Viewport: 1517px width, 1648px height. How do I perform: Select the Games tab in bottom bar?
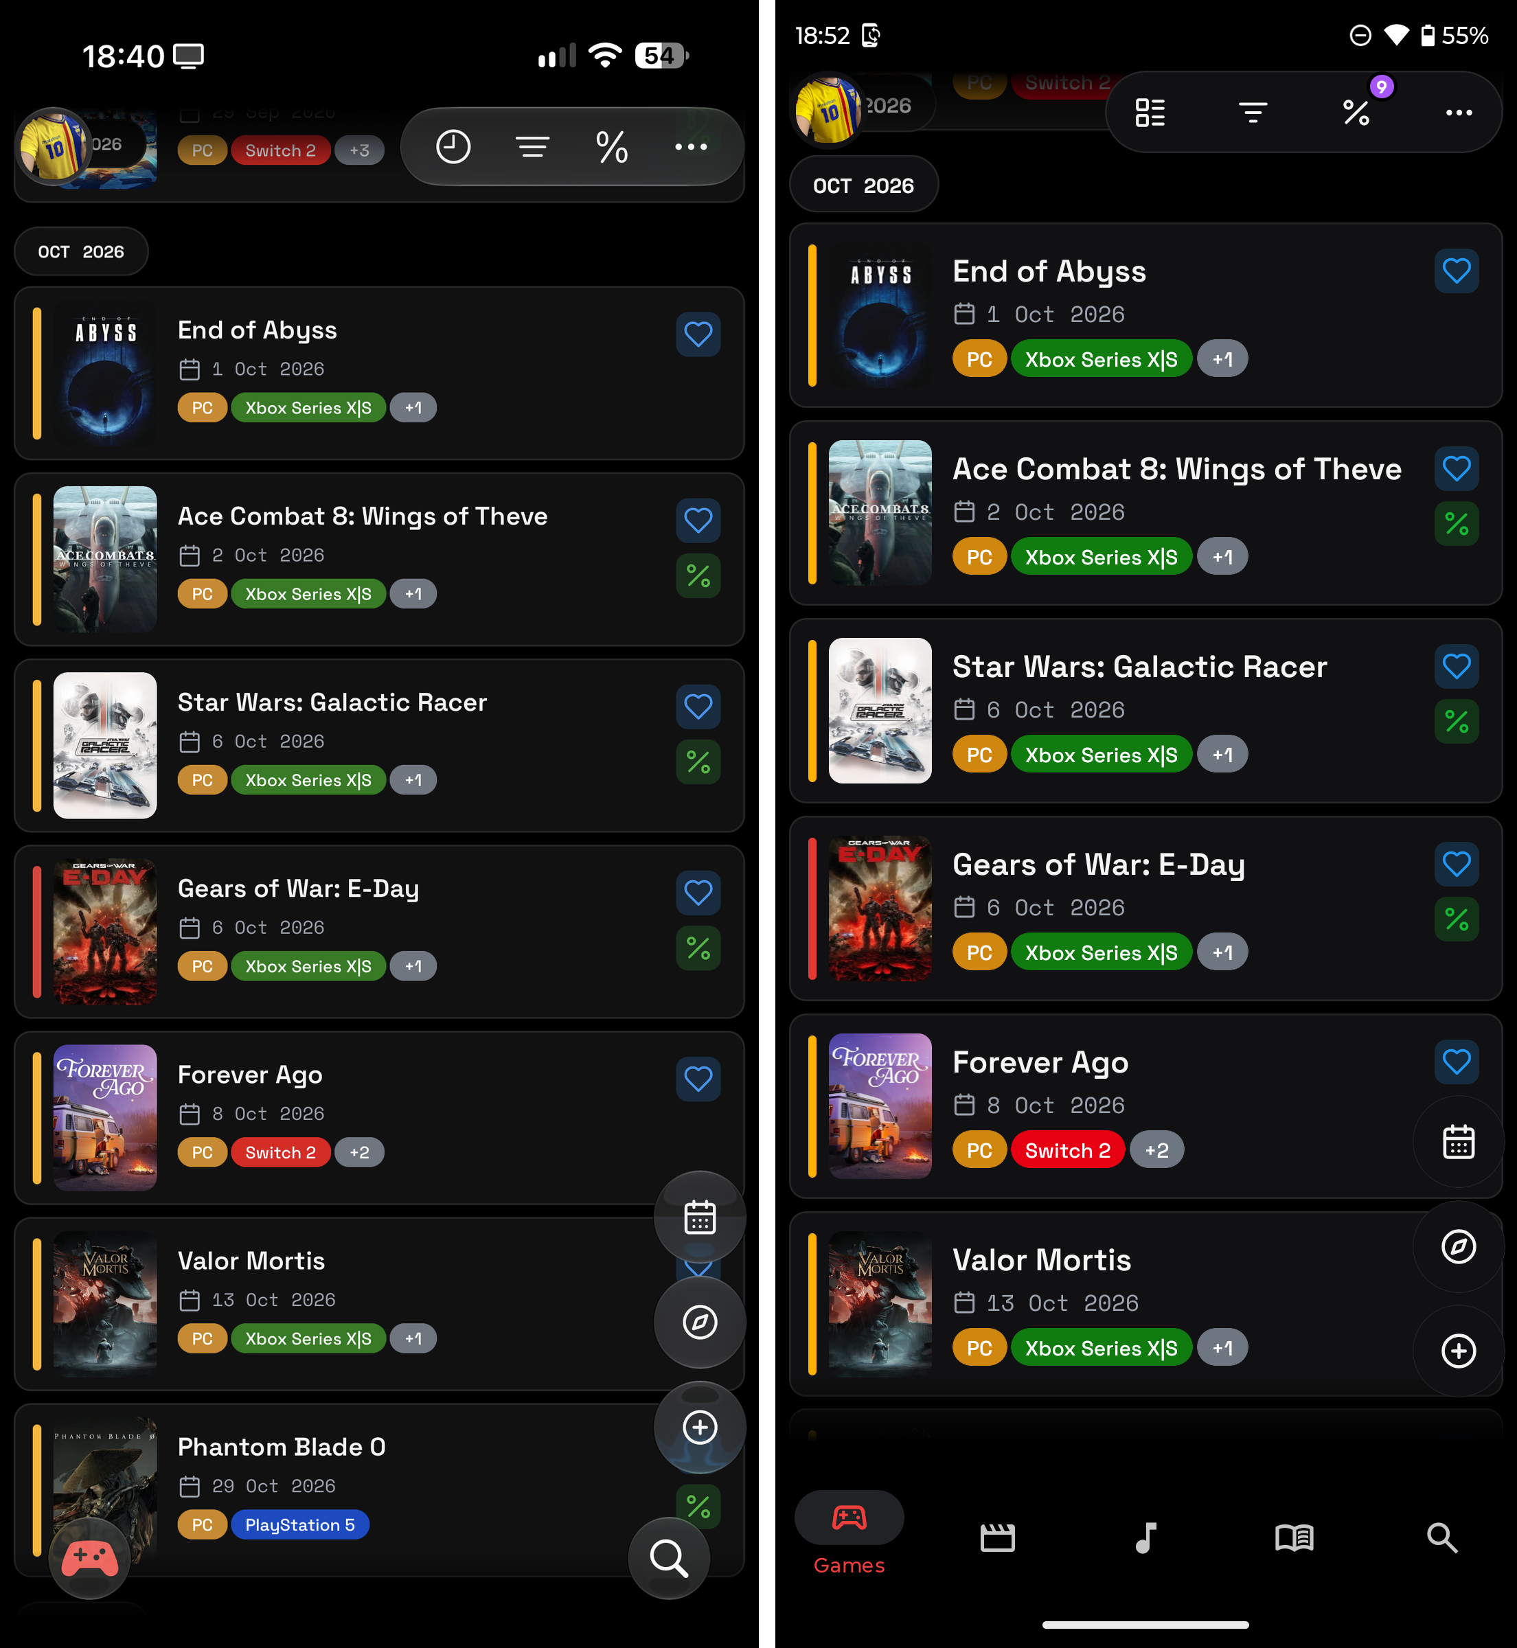(x=849, y=1534)
